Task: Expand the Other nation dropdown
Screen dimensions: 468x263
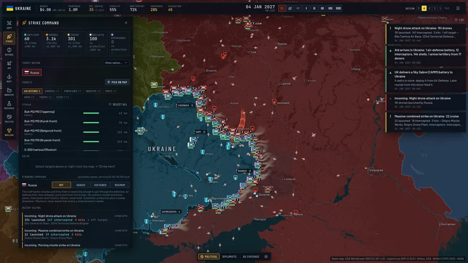Action: click(116, 63)
